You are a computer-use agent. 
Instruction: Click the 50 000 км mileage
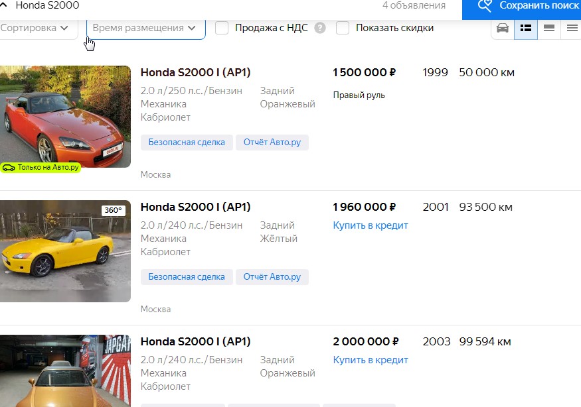[487, 72]
